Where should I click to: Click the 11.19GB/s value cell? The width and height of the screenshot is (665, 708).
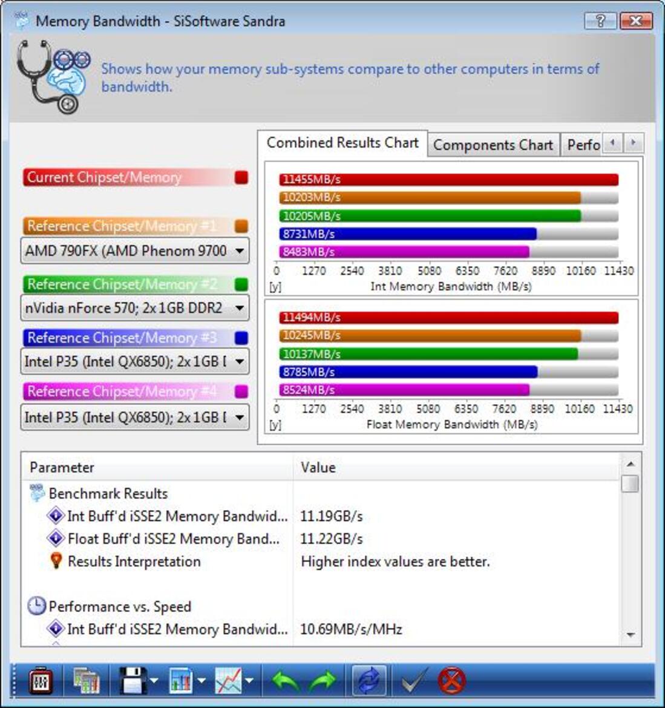pyautogui.click(x=332, y=516)
